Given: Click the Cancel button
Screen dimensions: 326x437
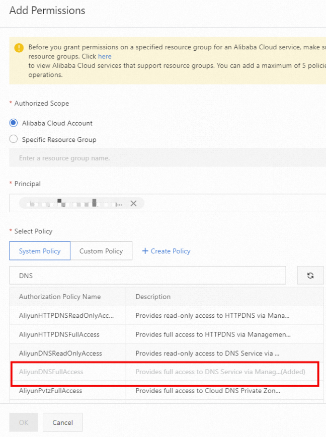Looking at the screenshot, I should [x=62, y=422].
